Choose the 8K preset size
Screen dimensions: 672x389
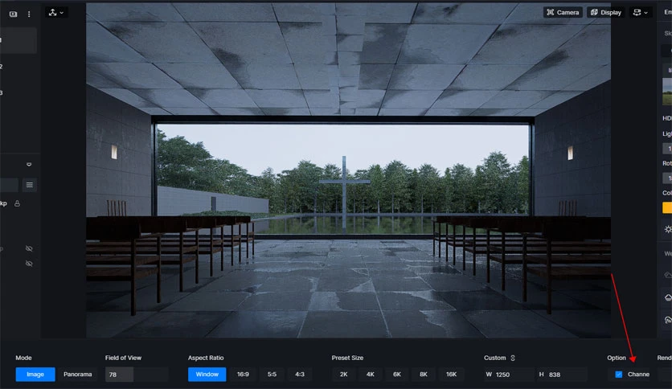[x=424, y=374]
